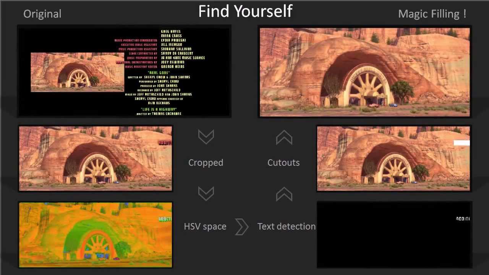Screen dimensions: 489x275
Task: Click the MARK CROSS credit line
Action: click(171, 36)
